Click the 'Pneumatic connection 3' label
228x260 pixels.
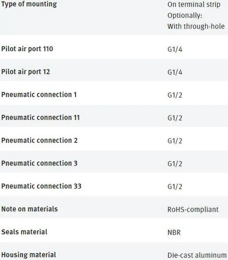(40, 163)
